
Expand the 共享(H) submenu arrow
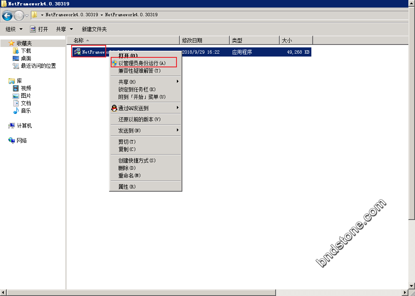coord(178,81)
